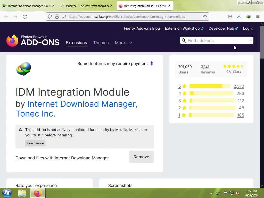
Task: Click the 1-star rating bar
Action: 212,115
